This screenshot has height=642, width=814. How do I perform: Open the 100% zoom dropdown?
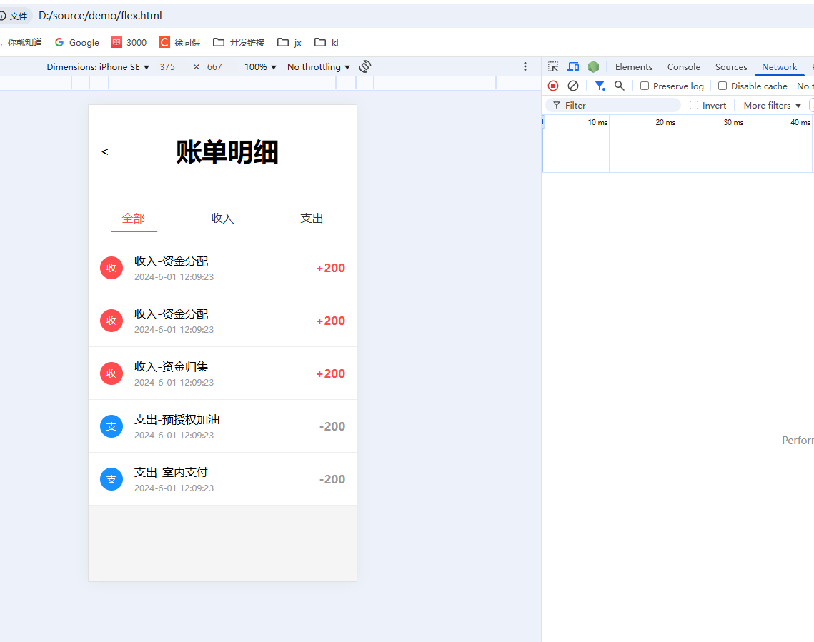(x=261, y=67)
